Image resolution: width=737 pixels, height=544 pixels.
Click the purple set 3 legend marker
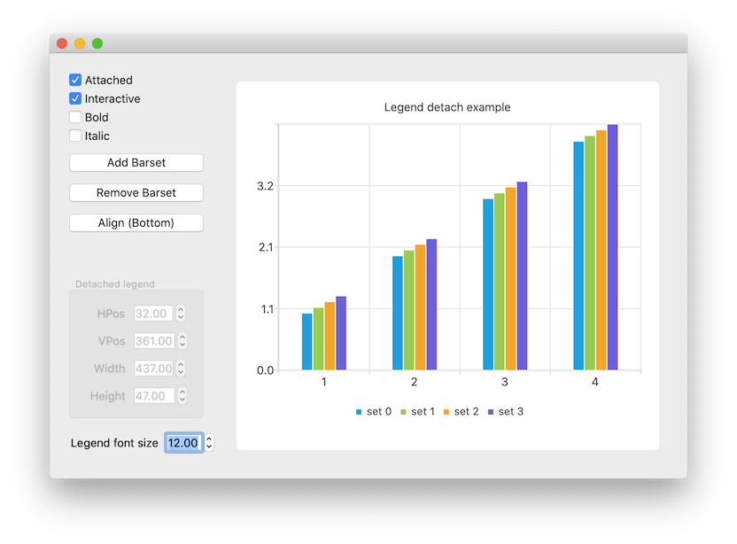point(491,411)
